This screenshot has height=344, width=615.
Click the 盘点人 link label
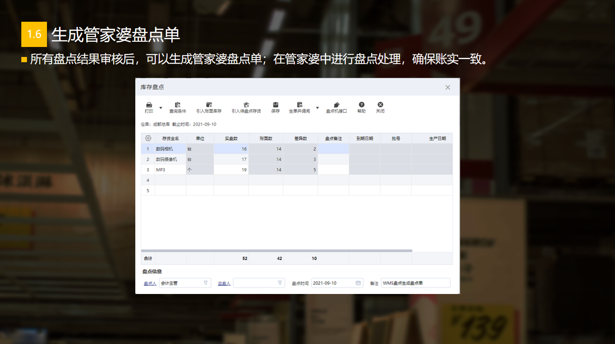[x=150, y=284]
